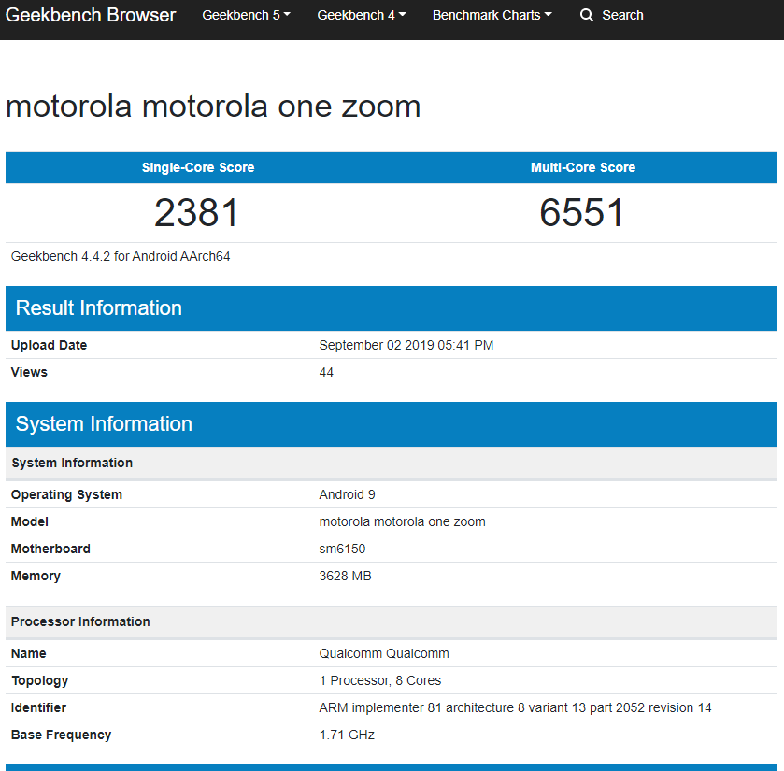Open the Benchmark Charts dropdown

pyautogui.click(x=492, y=16)
